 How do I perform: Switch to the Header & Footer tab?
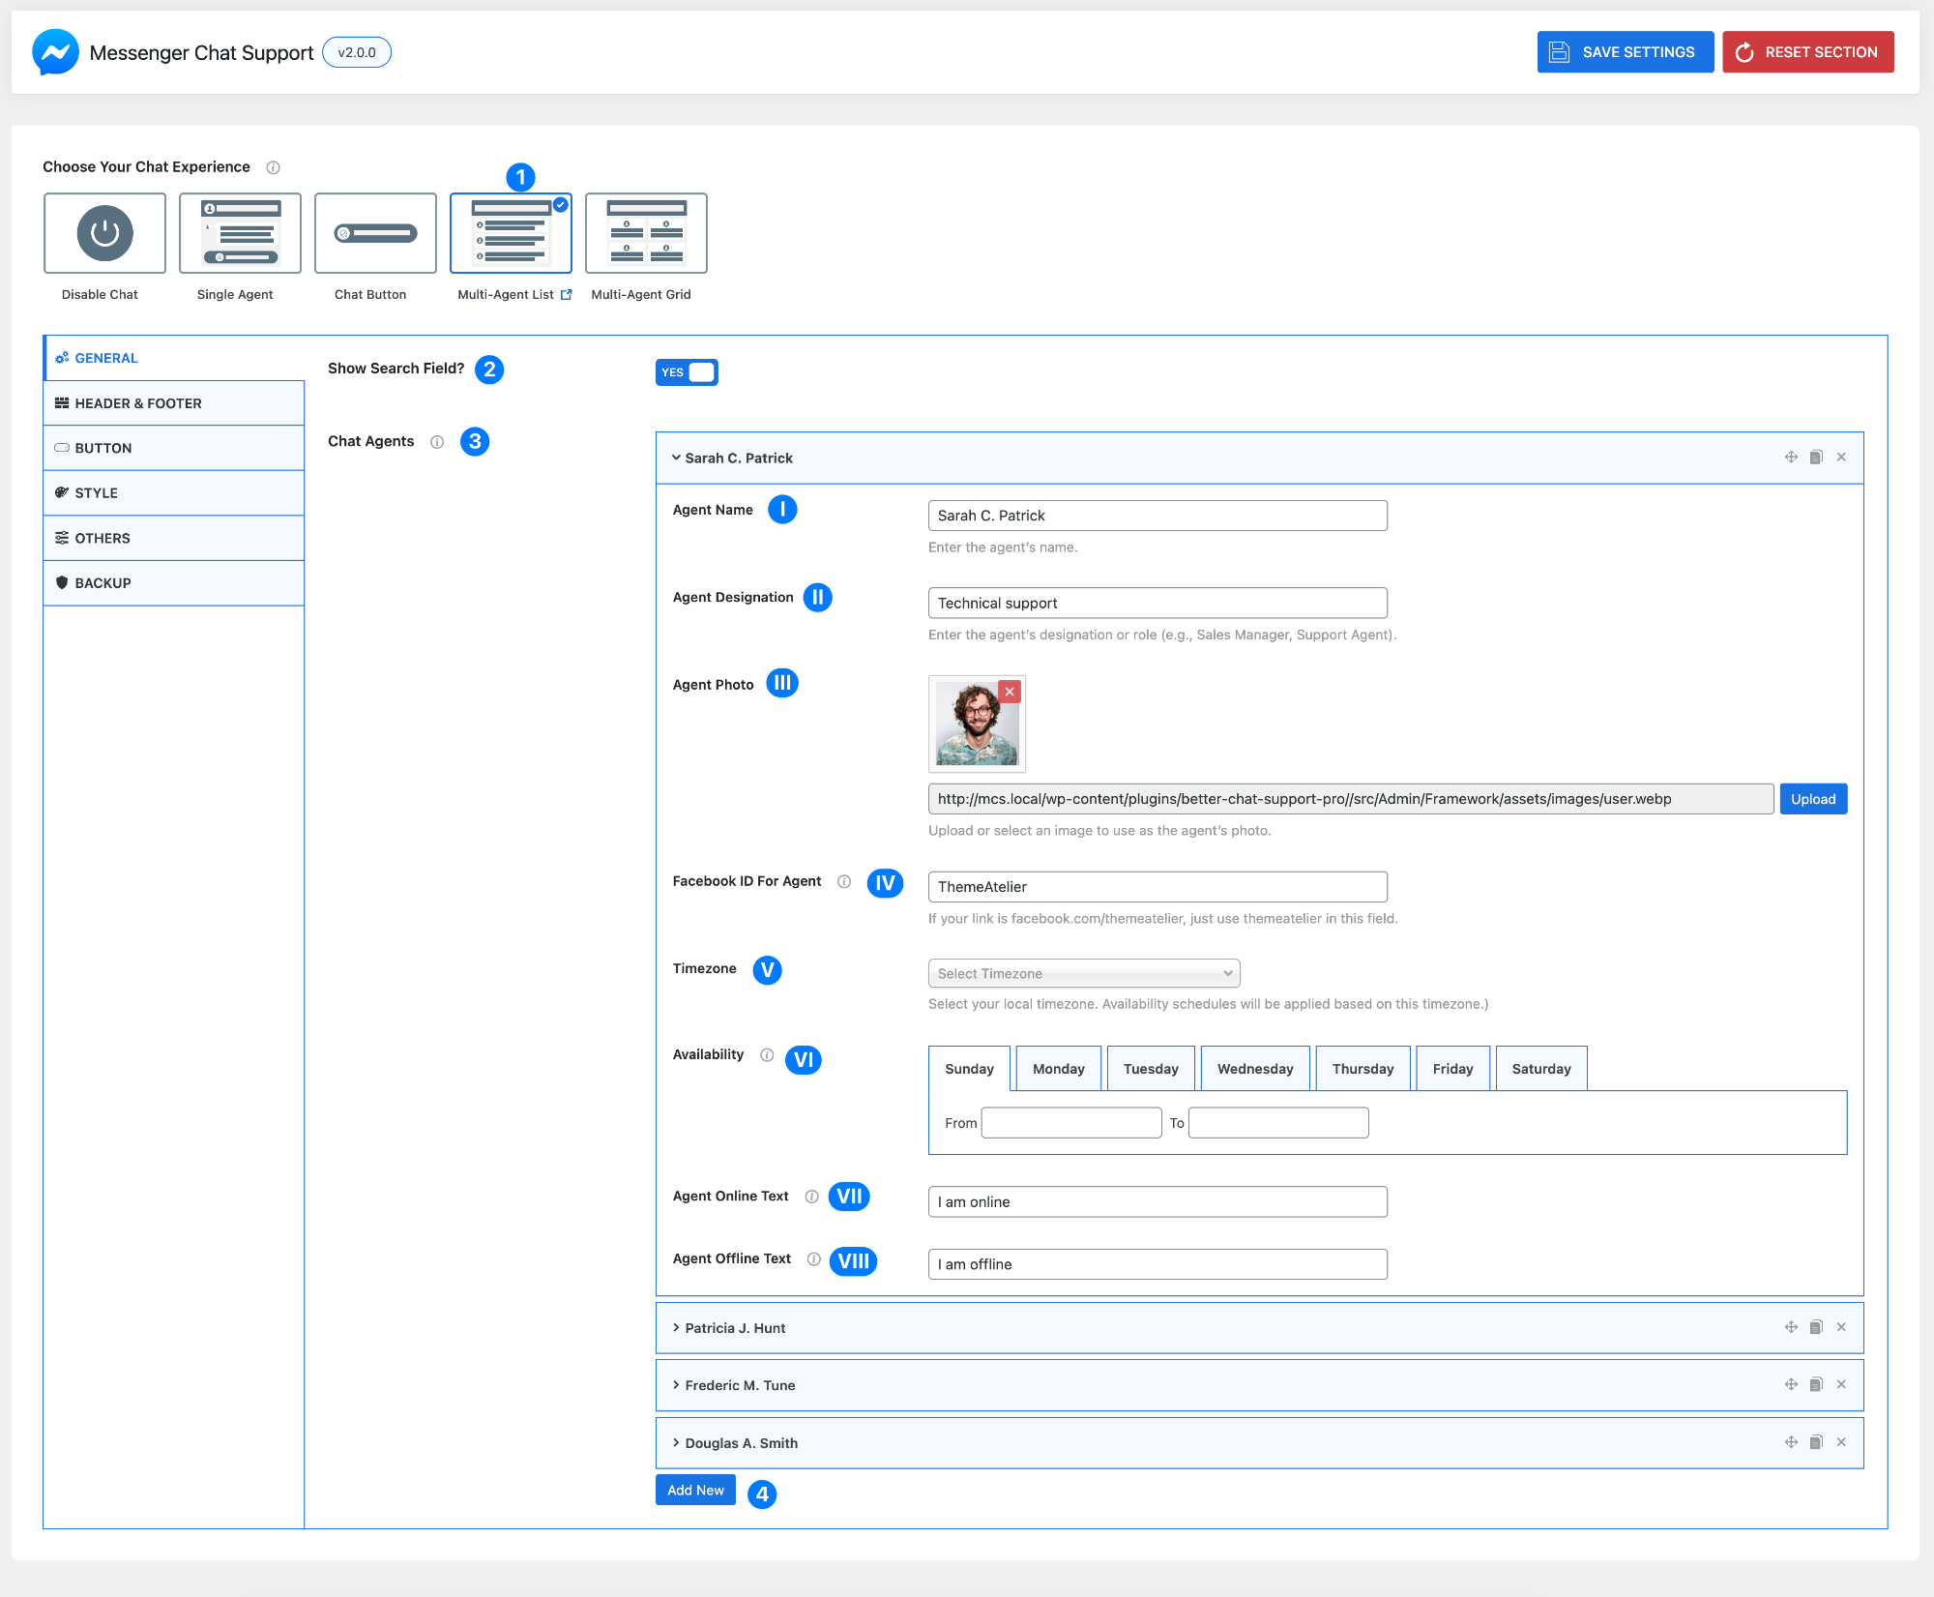pyautogui.click(x=138, y=403)
